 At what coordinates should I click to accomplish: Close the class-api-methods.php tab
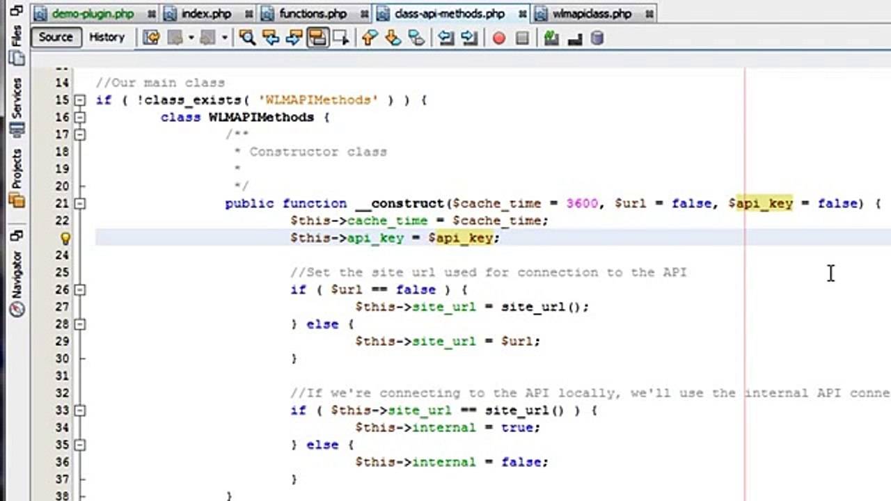(x=522, y=14)
